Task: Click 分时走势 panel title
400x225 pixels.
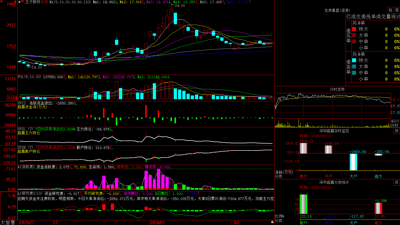Action: pos(337,89)
